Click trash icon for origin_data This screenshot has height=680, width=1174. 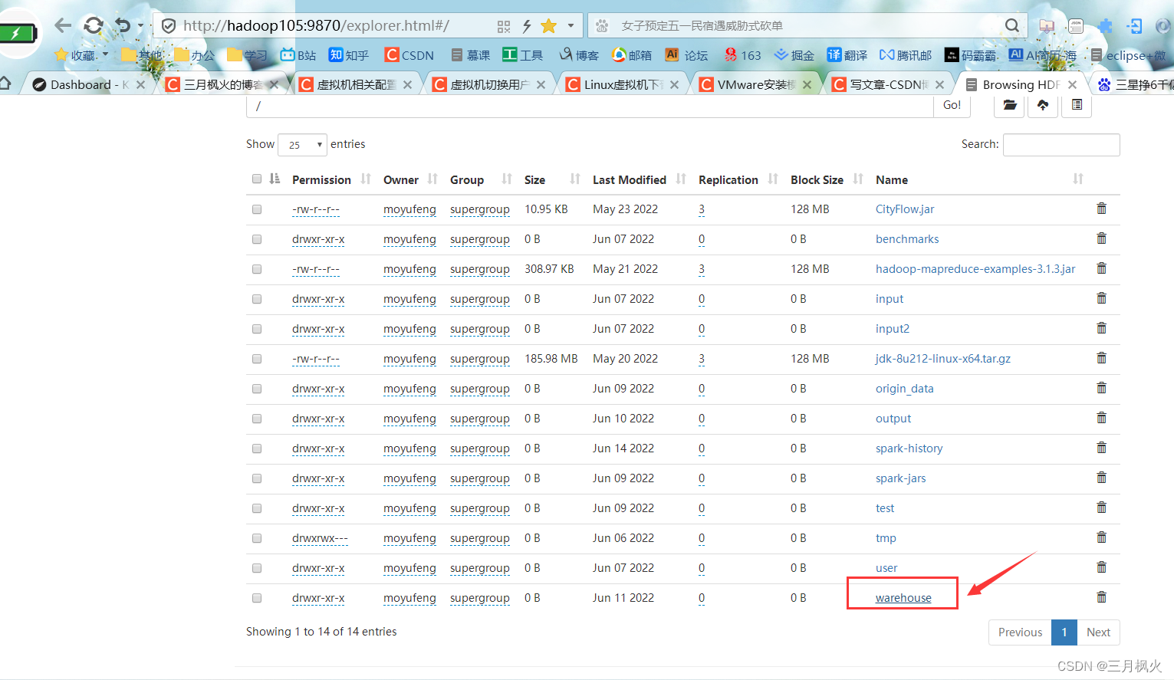click(1101, 388)
